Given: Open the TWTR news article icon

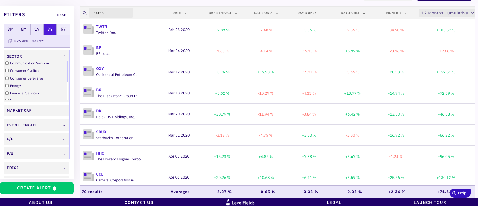Looking at the screenshot, I should (88, 29).
